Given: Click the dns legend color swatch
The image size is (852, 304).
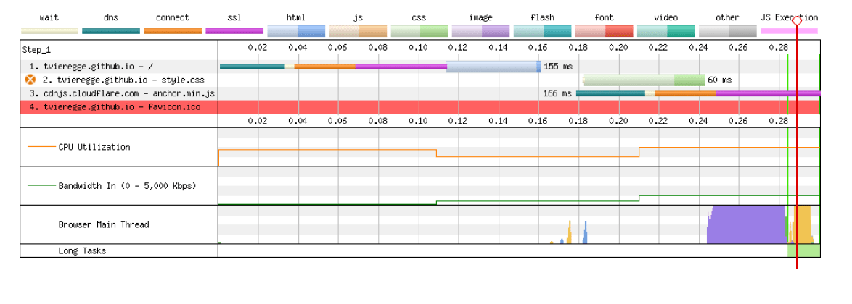Looking at the screenshot, I should 111,31.
